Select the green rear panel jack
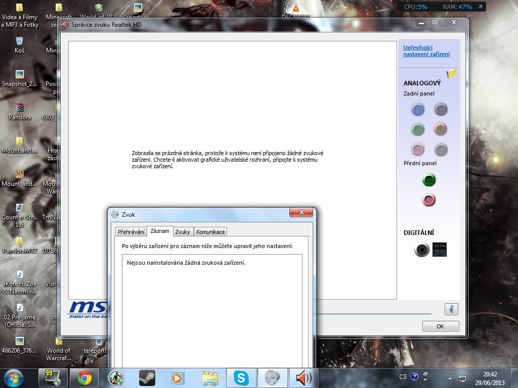This screenshot has width=518, height=388. [x=418, y=129]
